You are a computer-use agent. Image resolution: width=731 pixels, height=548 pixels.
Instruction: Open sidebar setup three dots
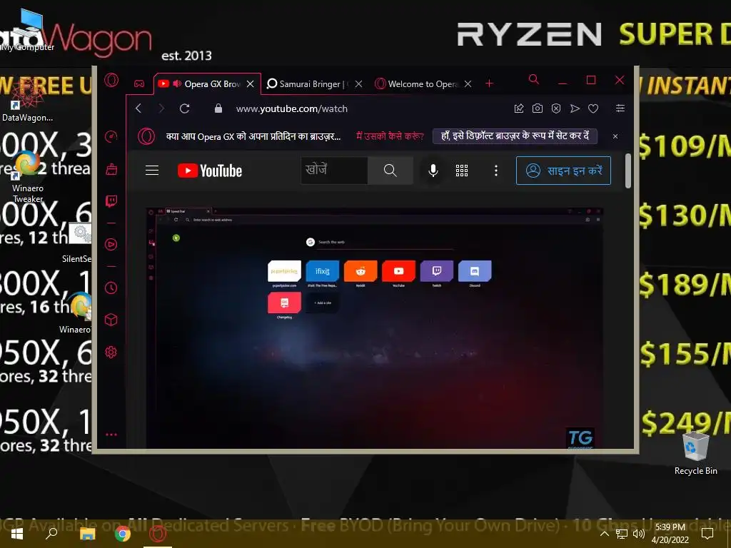pos(111,435)
